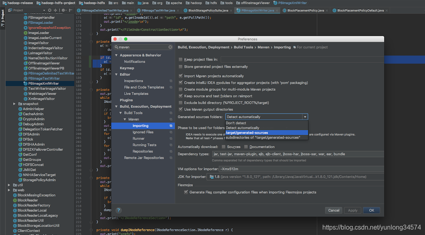The width and height of the screenshot is (425, 235).
Task: Confirm preferences with OK button
Action: click(x=371, y=210)
